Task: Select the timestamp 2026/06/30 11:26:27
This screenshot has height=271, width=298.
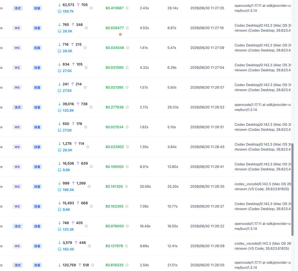Action: click(x=207, y=206)
